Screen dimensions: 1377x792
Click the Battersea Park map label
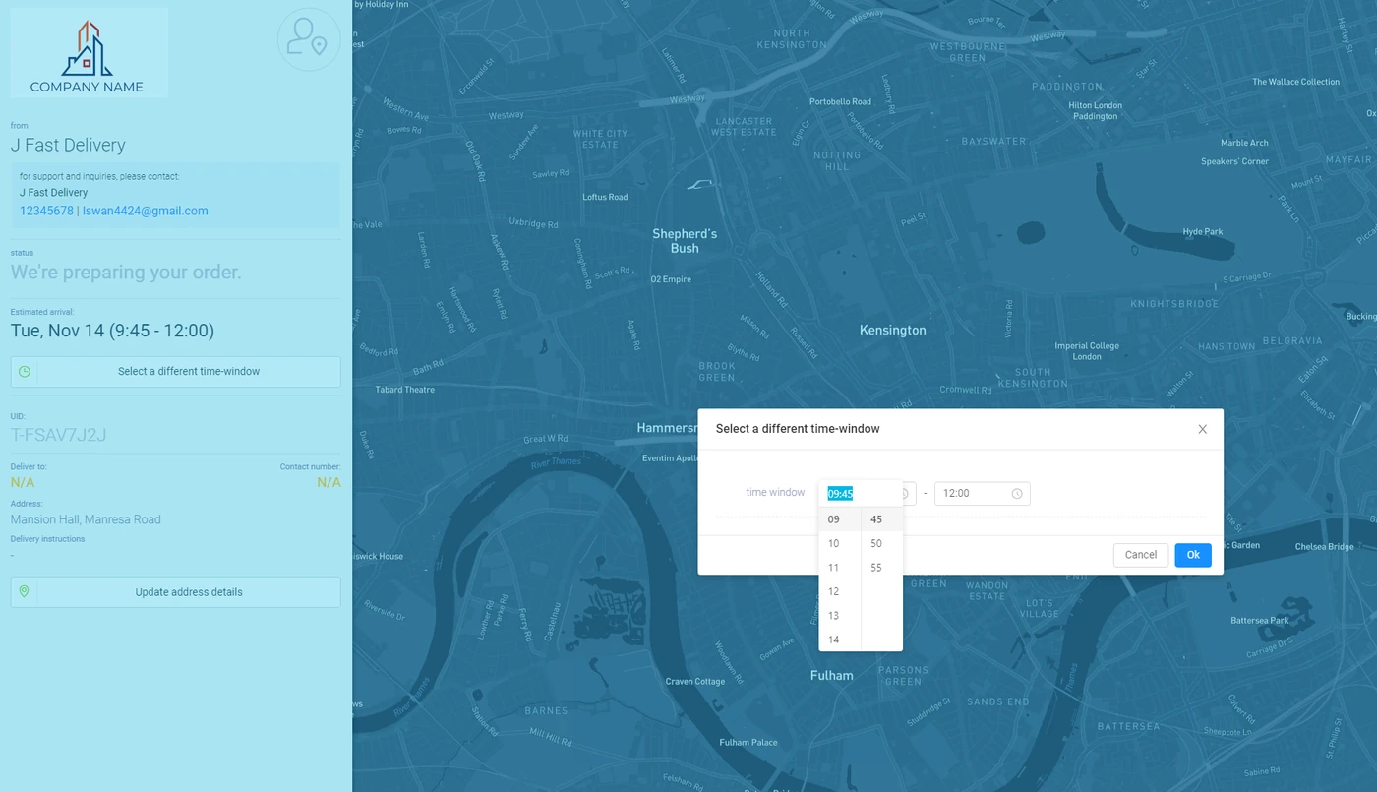(1260, 621)
